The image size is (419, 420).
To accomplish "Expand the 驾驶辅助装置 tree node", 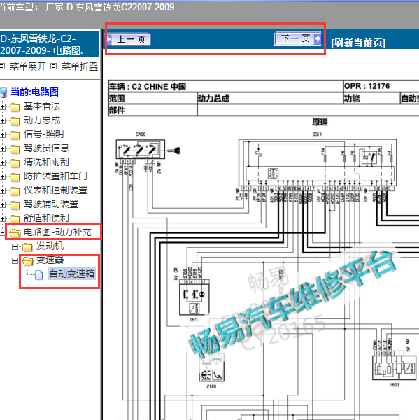I will (2, 204).
